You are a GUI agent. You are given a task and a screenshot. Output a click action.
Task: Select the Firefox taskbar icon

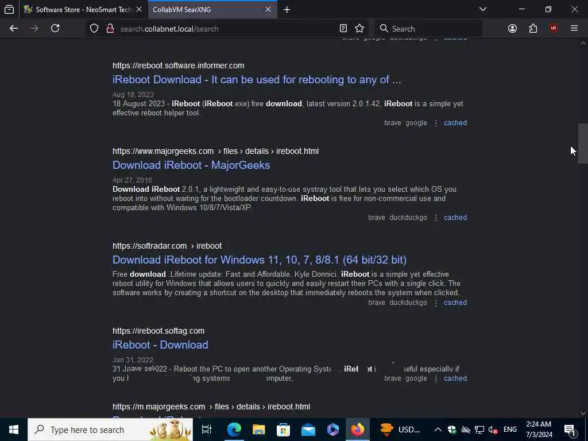(x=357, y=430)
